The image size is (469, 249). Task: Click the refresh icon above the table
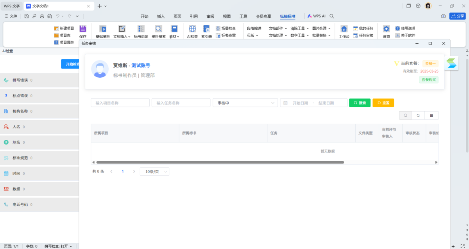418,116
